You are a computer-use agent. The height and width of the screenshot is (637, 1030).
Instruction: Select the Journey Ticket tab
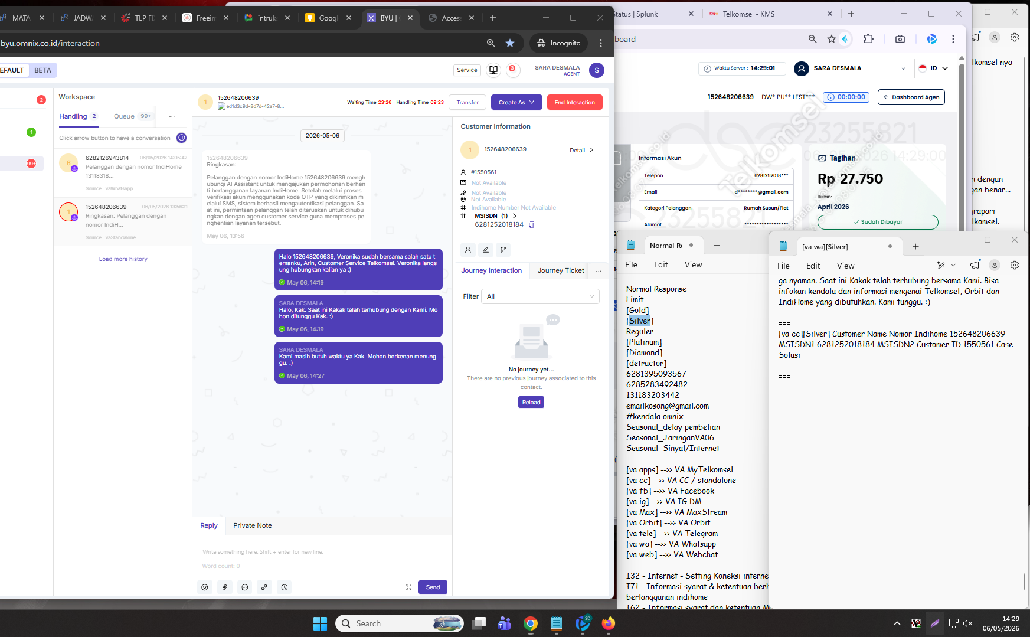click(561, 271)
